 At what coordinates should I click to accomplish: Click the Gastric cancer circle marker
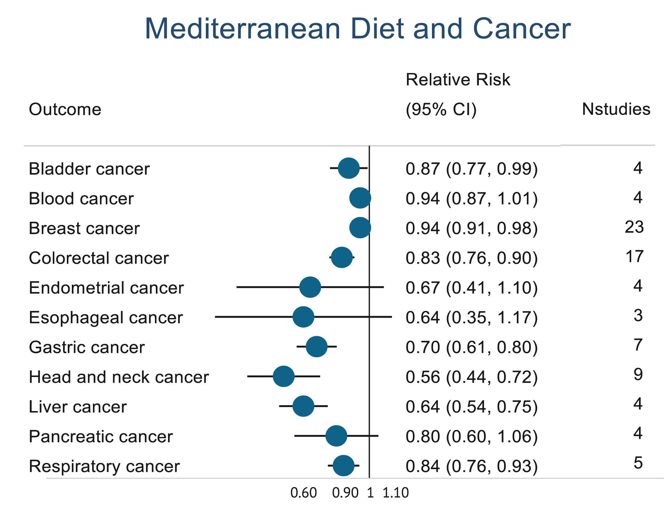316,347
